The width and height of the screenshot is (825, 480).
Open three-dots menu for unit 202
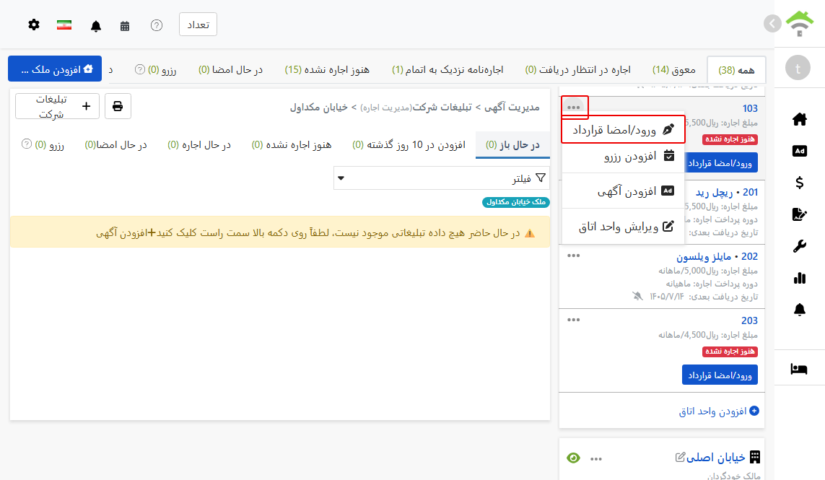click(x=574, y=256)
